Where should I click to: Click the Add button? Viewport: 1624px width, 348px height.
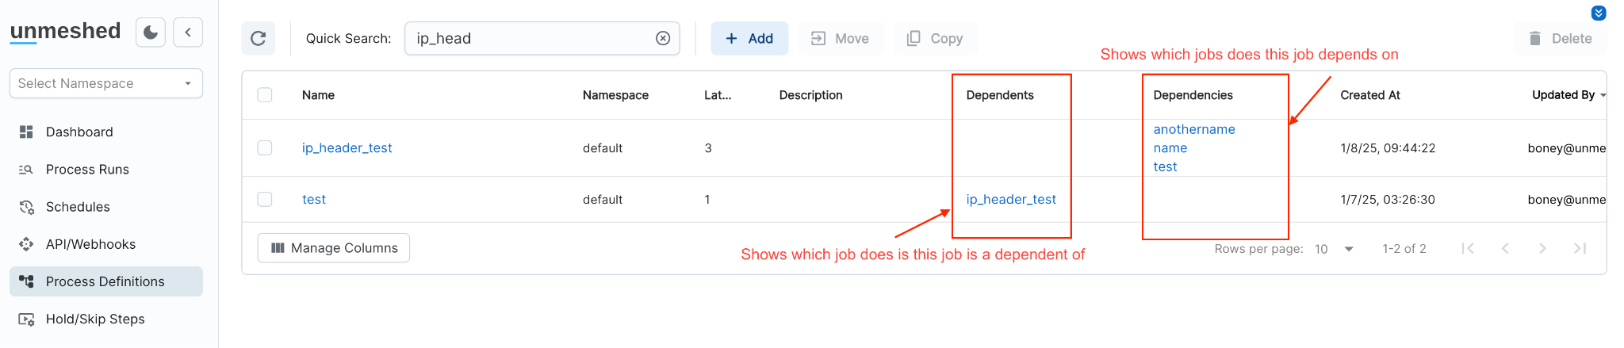749,38
